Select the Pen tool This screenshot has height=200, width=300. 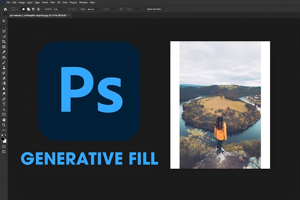[x=4, y=99]
